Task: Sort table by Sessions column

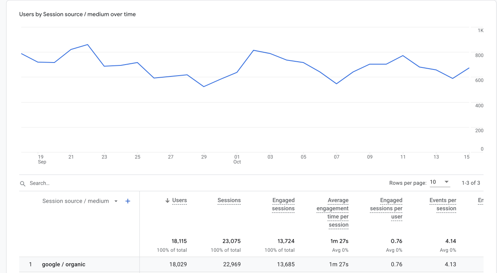Action: [x=229, y=200]
